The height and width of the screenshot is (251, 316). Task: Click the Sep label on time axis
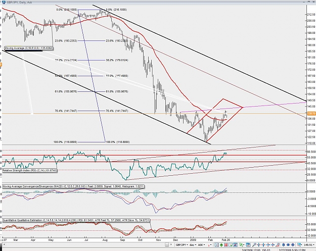[x=122, y=240]
